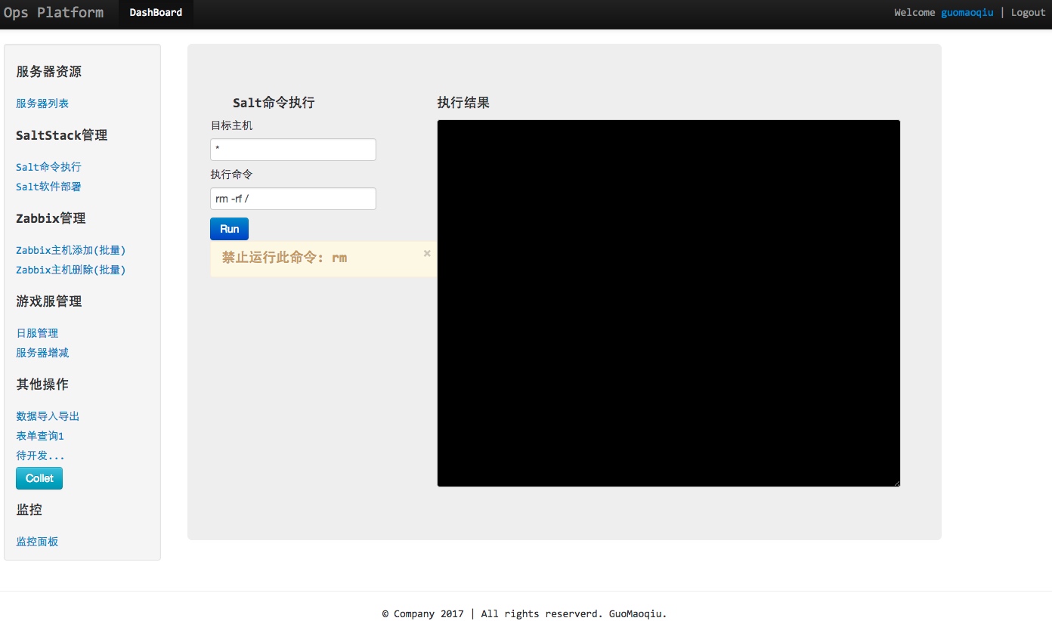Click the 待开发... link
The image size is (1052, 621).
click(x=40, y=456)
